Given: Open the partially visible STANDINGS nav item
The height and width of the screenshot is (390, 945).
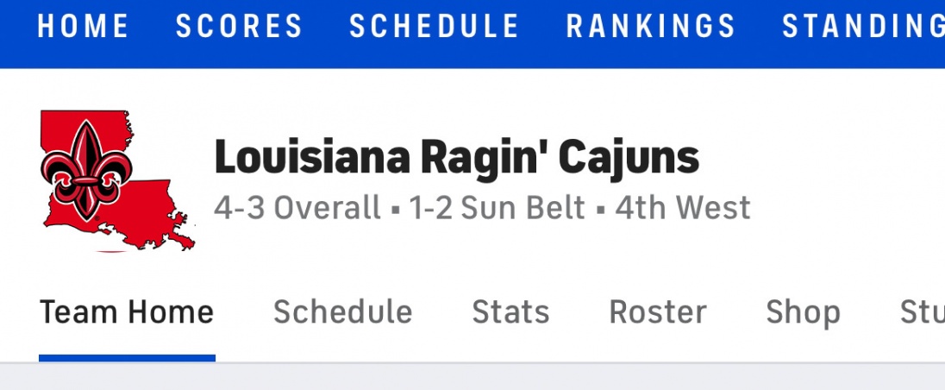Looking at the screenshot, I should 862,27.
